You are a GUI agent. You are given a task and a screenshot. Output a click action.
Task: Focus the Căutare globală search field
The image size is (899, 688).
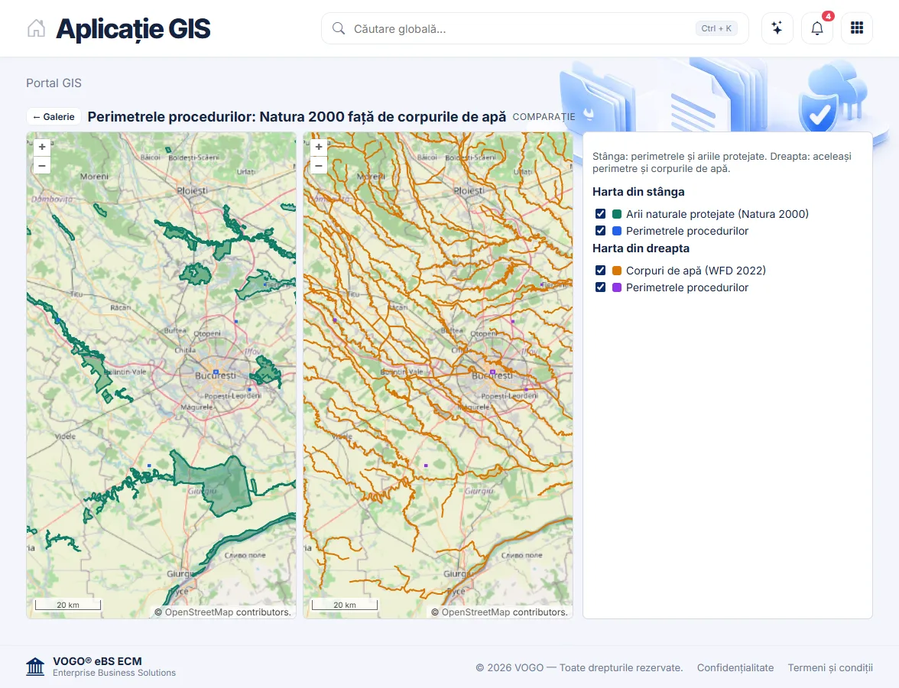click(535, 29)
